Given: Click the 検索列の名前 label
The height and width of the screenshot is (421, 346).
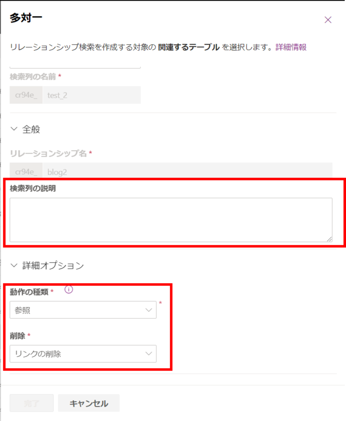Looking at the screenshot, I should tap(33, 76).
